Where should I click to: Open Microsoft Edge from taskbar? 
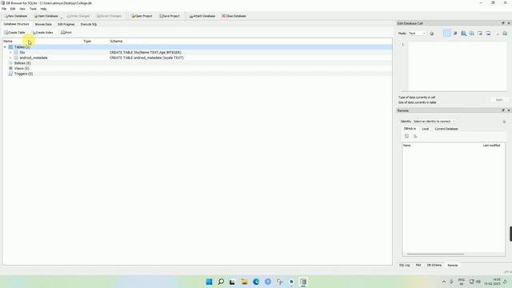(256, 282)
